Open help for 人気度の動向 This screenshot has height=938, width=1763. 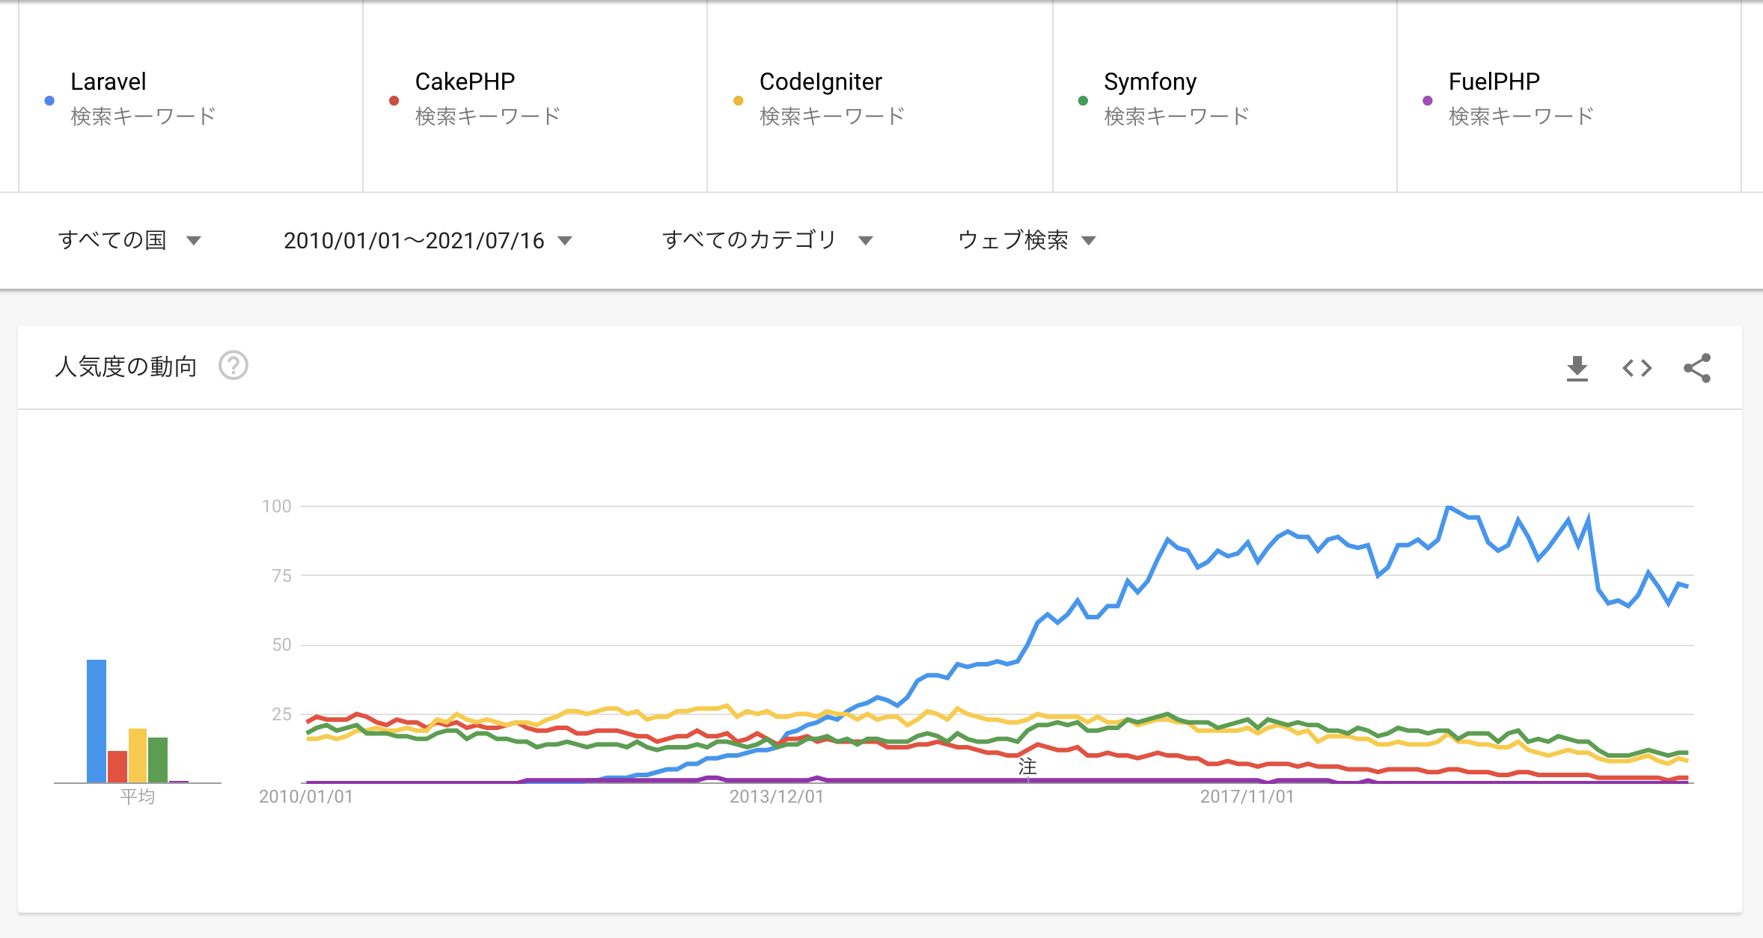[233, 366]
